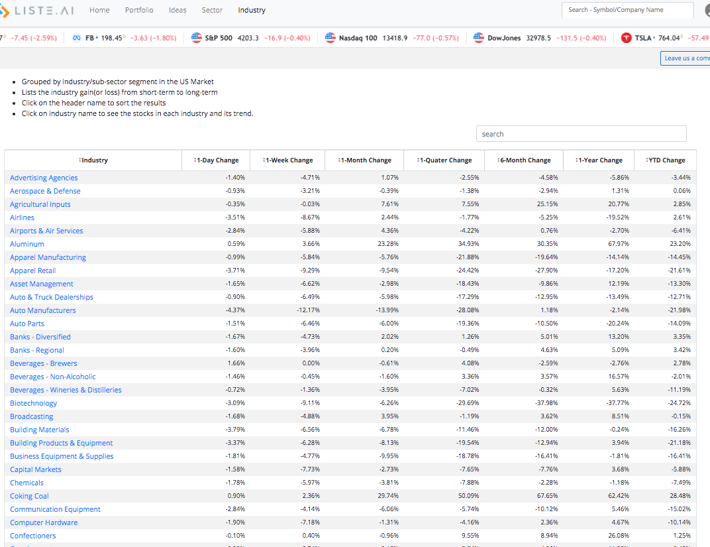
Task: Open the Advertising Agencies industry link
Action: tap(44, 178)
